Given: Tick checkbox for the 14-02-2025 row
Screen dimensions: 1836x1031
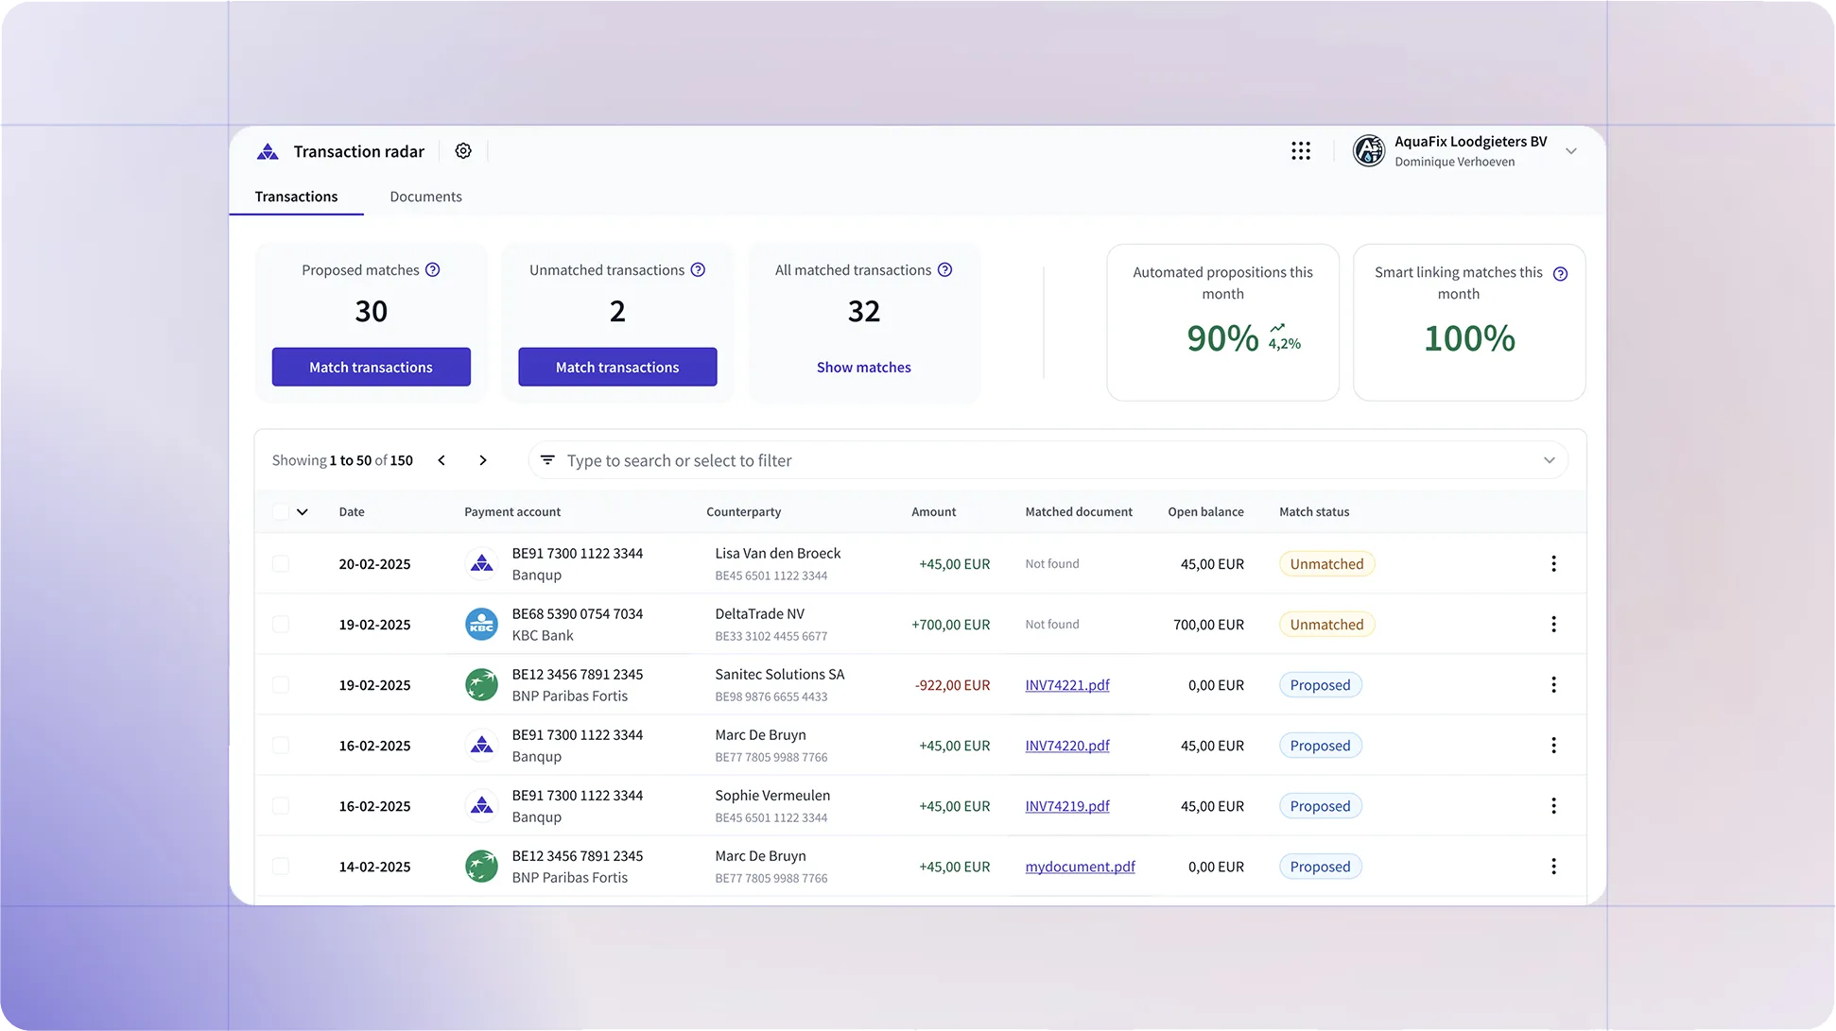Looking at the screenshot, I should [x=281, y=867].
